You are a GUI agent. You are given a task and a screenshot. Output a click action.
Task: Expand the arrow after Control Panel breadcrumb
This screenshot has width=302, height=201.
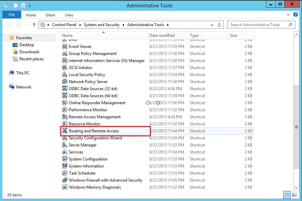pos(80,25)
